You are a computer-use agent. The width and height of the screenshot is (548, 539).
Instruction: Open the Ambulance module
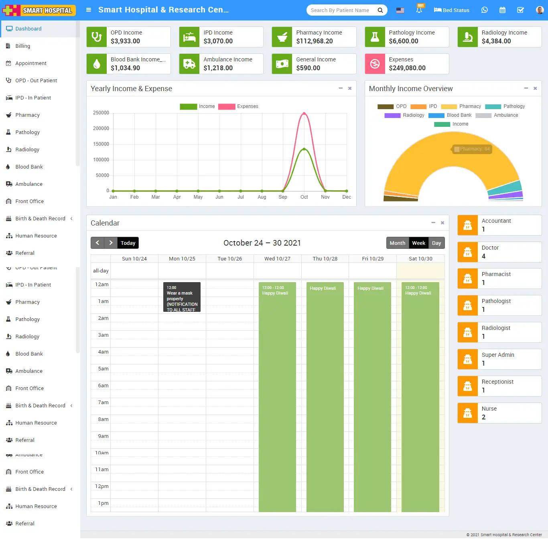[28, 184]
